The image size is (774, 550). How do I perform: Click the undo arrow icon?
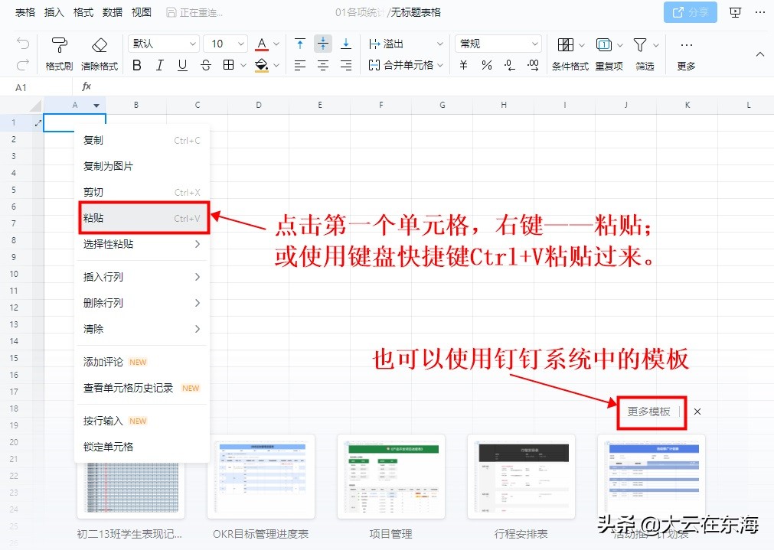point(23,44)
